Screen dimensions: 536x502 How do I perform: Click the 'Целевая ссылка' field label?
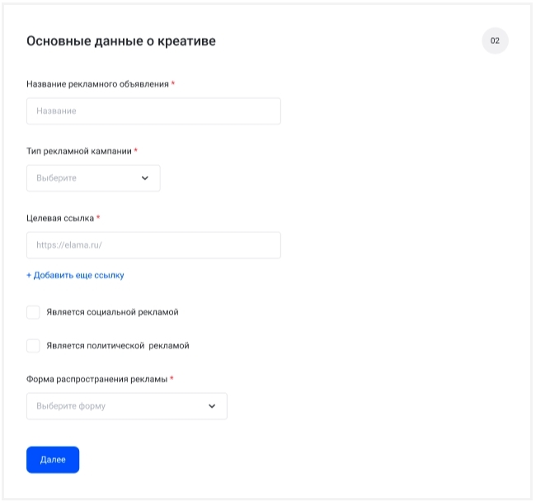(x=60, y=218)
